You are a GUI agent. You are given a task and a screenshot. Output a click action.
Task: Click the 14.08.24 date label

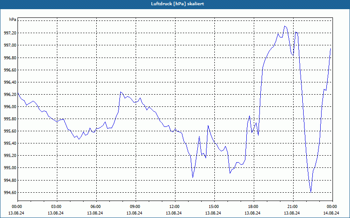coord(331,213)
